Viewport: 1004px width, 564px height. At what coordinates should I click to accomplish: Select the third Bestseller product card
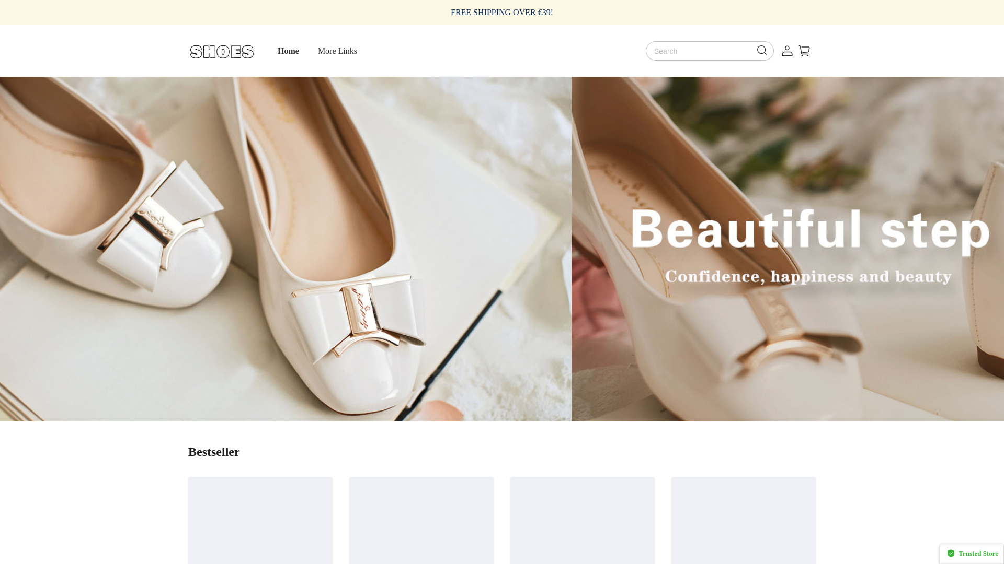pyautogui.click(x=583, y=520)
